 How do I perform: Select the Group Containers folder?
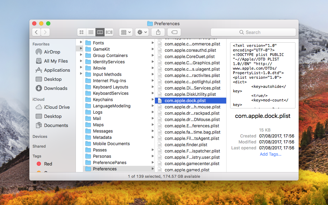[x=119, y=55]
